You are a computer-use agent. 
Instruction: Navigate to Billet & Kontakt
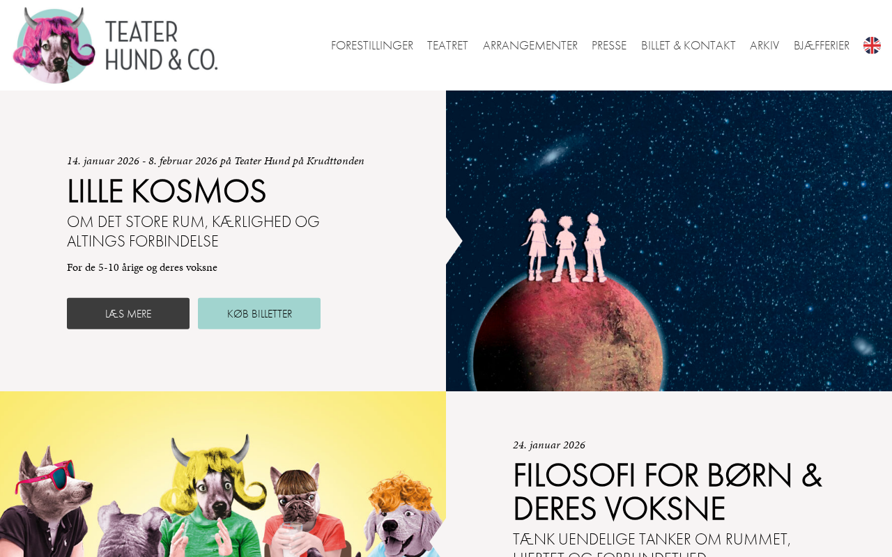point(689,45)
